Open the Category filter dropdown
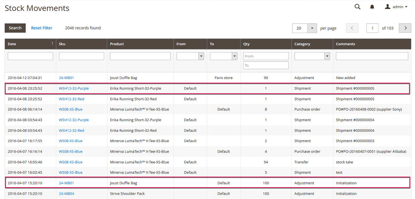 (x=312, y=56)
